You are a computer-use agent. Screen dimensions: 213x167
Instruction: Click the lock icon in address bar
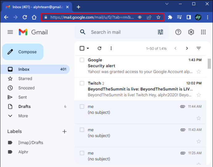46,17
